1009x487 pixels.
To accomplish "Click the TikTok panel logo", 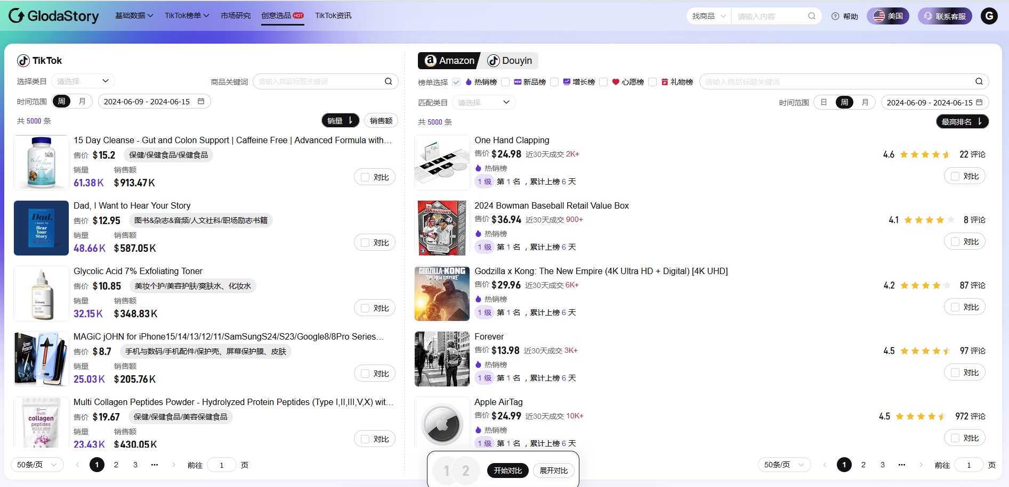I will coord(39,61).
